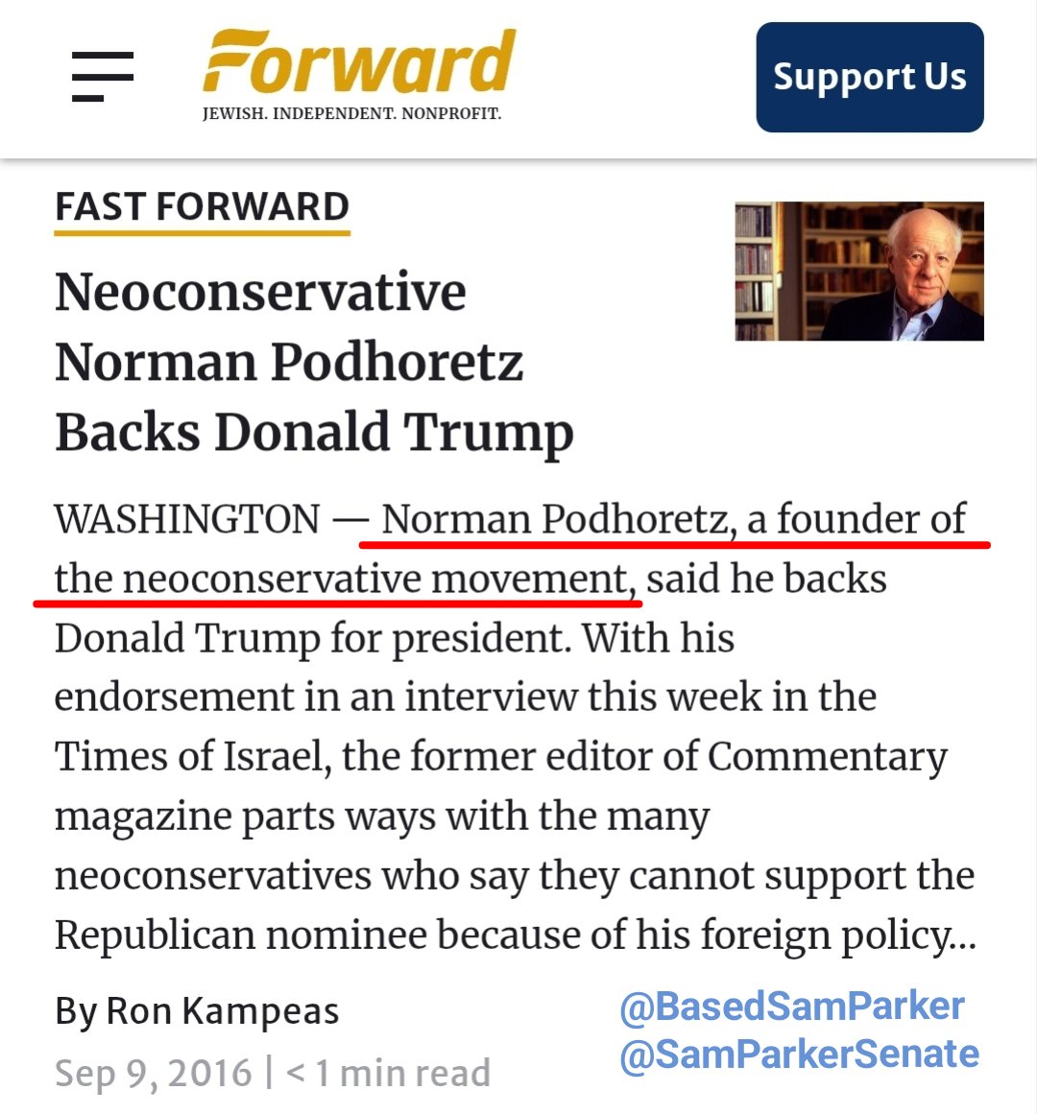Tap the '< 1 min read' label
Screen dimensions: 1037x1114
coord(389,1073)
